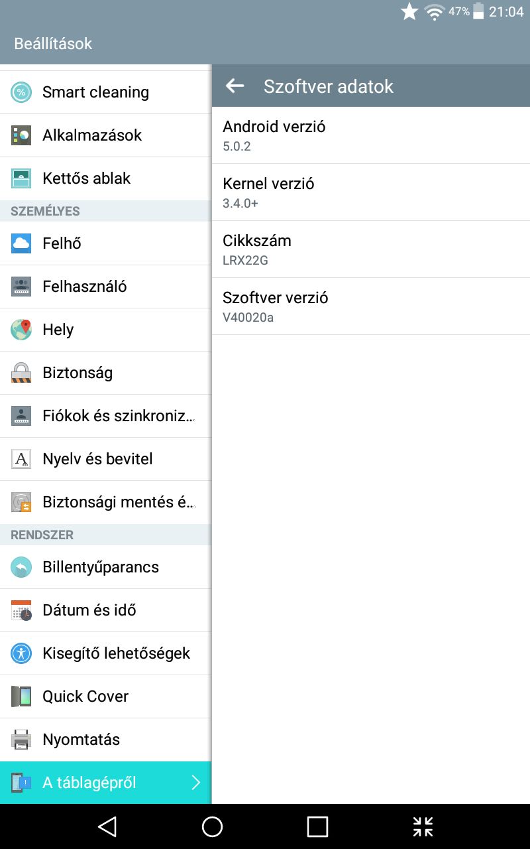Select the Kettős ablak window icon
Viewport: 530px width, 849px height.
coord(21,178)
